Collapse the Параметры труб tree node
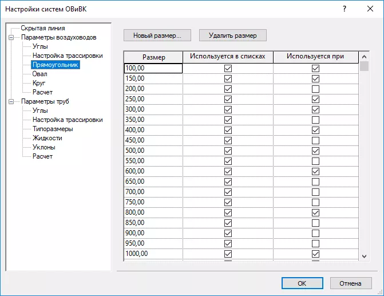The width and height of the screenshot is (384, 296). click(x=11, y=101)
